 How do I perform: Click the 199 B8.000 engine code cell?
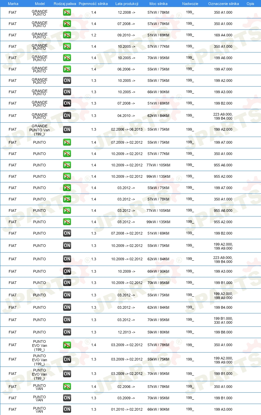click(x=223, y=332)
